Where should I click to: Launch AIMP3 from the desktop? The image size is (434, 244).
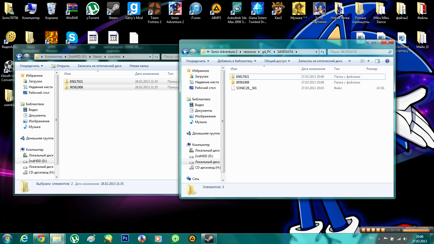[216, 11]
